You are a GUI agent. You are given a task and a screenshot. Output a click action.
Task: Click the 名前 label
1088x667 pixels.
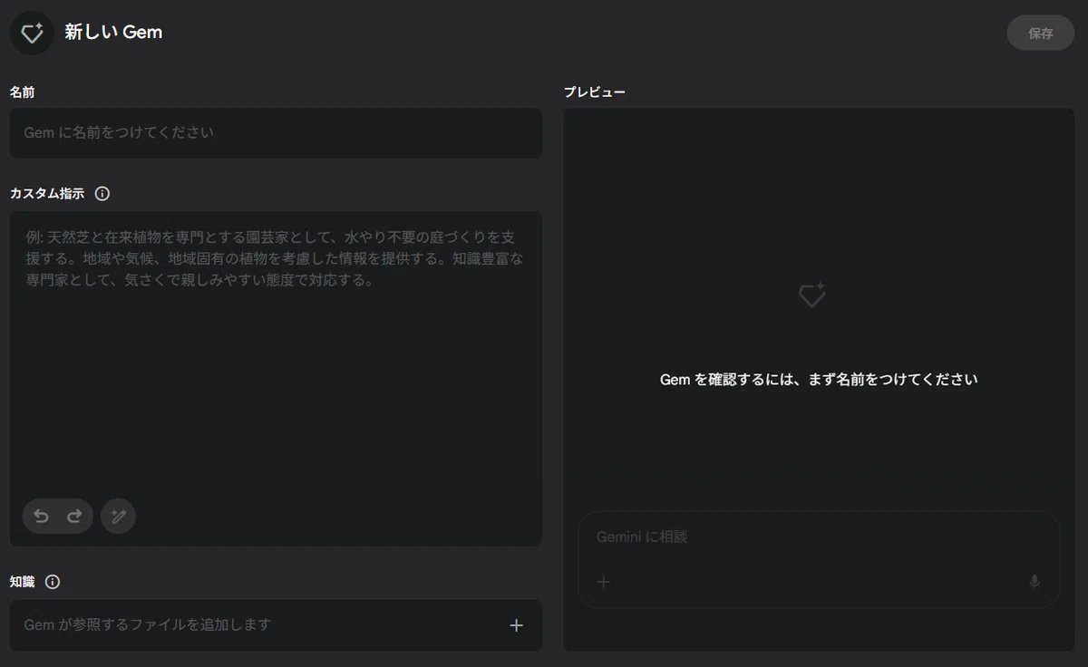click(23, 92)
